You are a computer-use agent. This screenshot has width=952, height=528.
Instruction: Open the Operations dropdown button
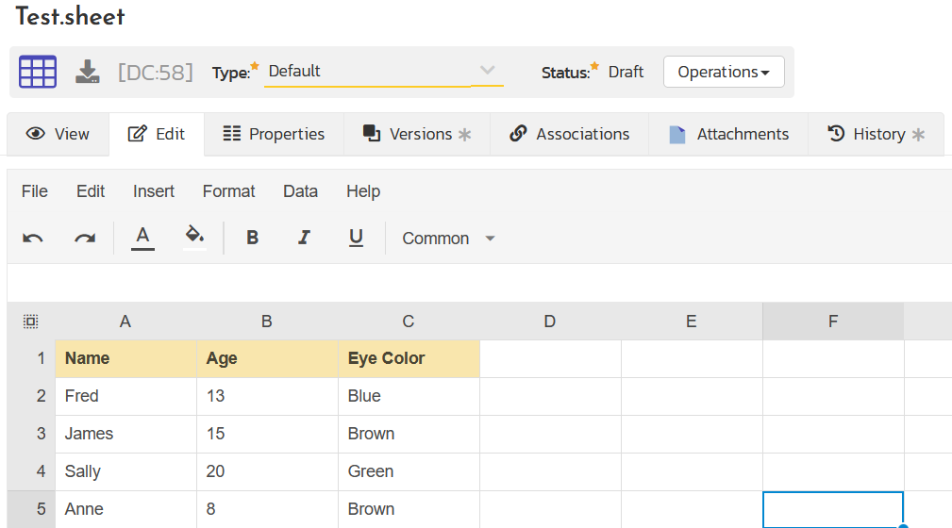click(724, 72)
